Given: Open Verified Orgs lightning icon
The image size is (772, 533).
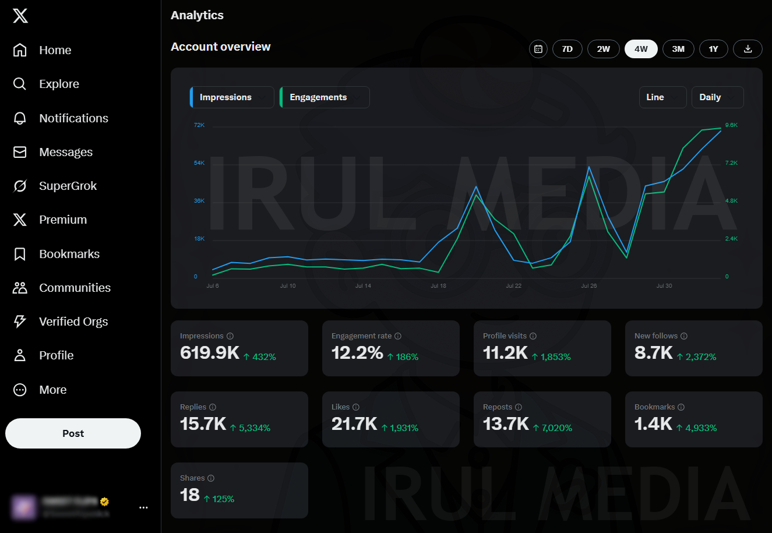Looking at the screenshot, I should pyautogui.click(x=20, y=322).
